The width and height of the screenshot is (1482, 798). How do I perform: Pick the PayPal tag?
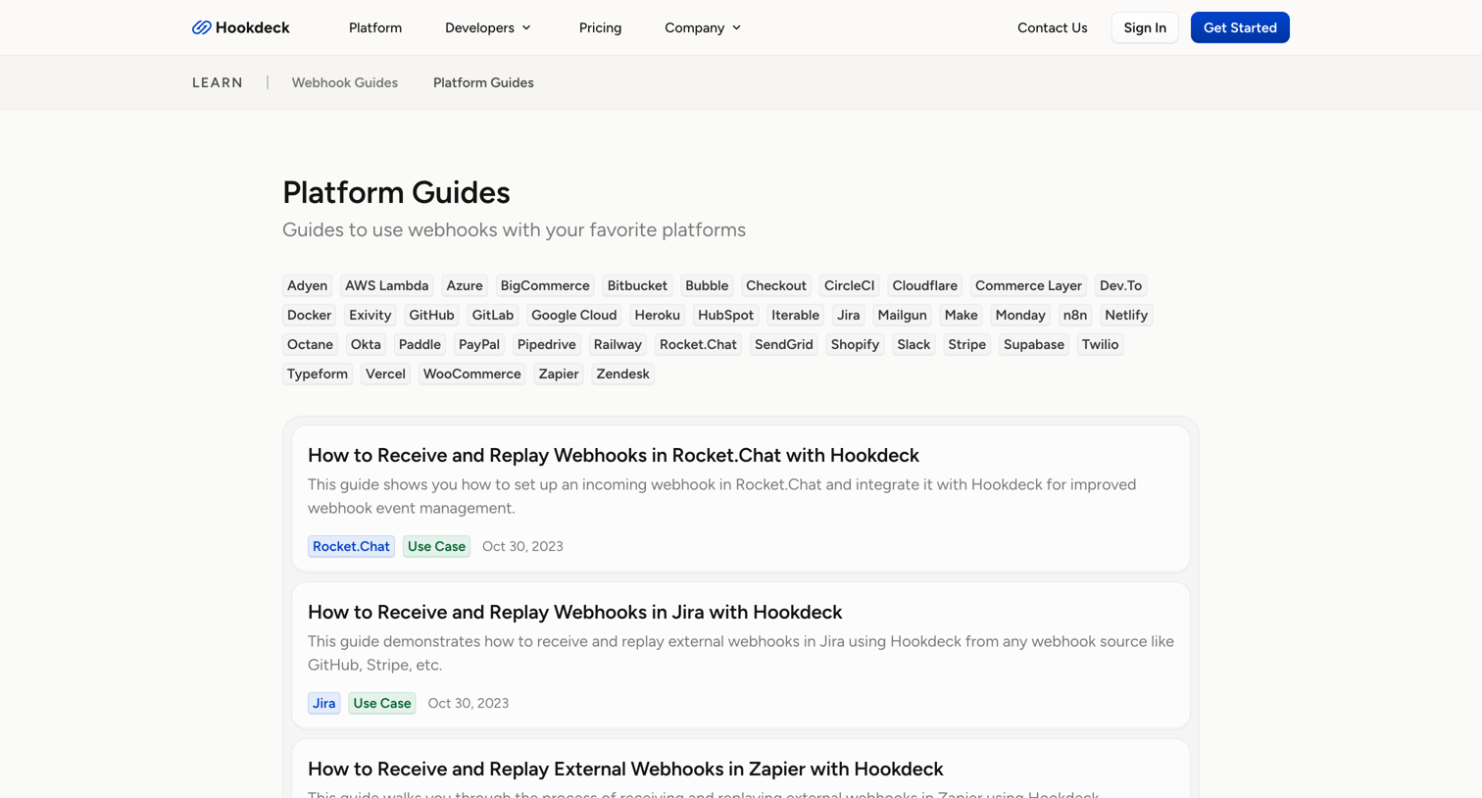pos(479,344)
